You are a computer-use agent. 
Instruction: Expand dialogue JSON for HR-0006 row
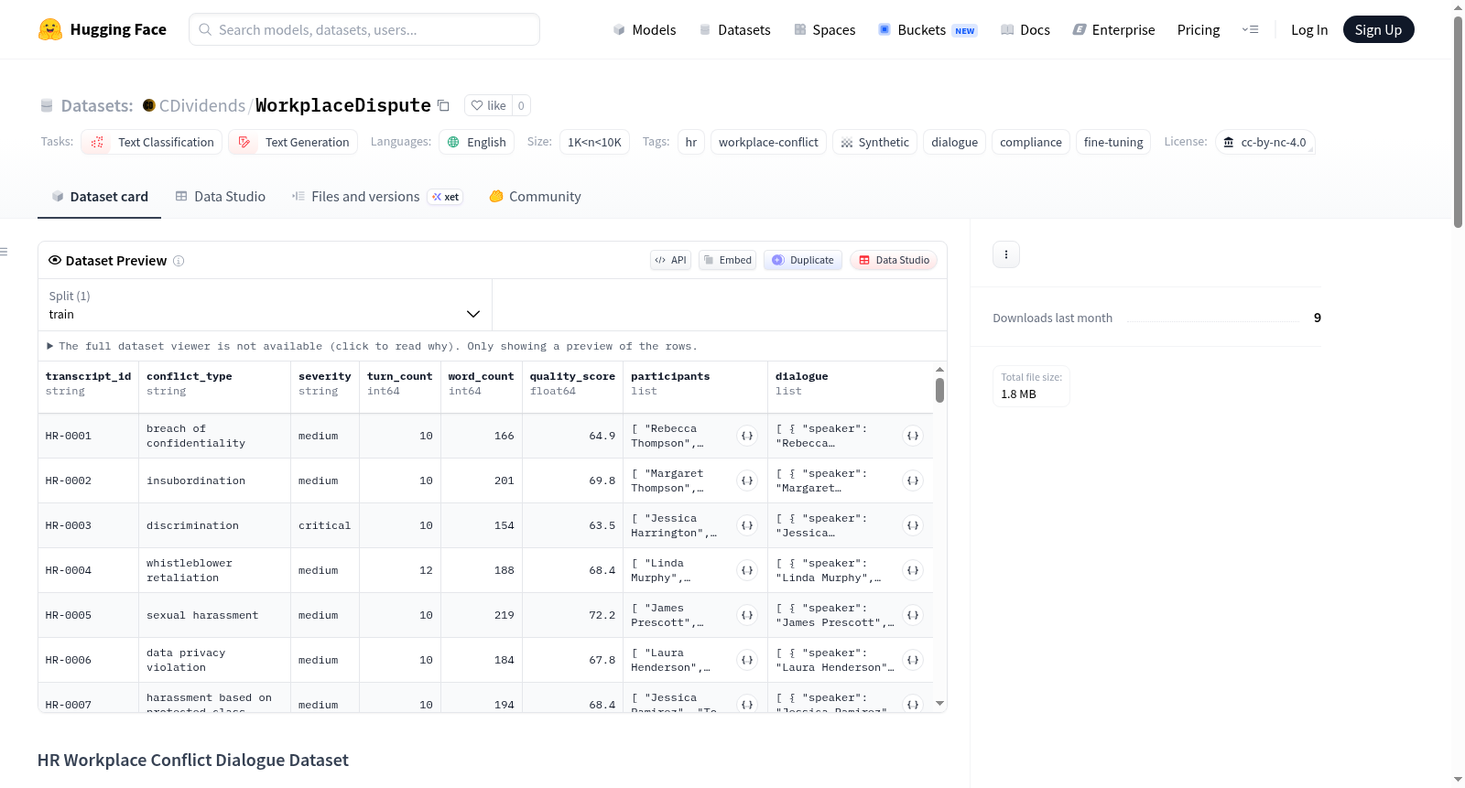tap(913, 660)
